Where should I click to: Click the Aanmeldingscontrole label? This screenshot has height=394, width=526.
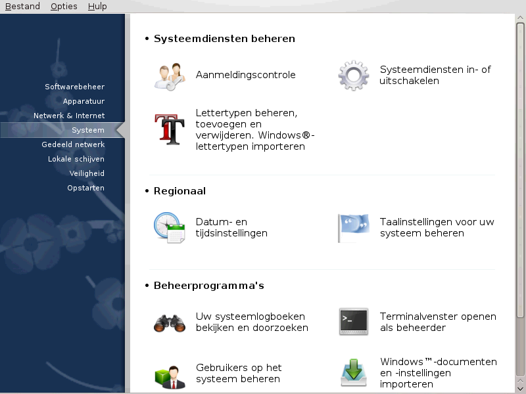click(245, 75)
